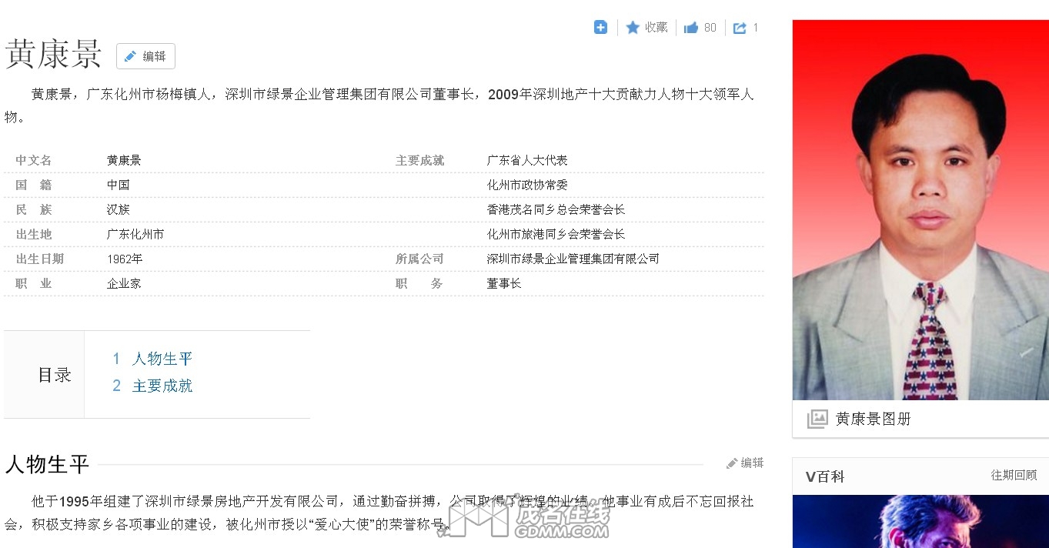Click the star 收藏 favorite icon
This screenshot has width=1049, height=548.
click(633, 28)
